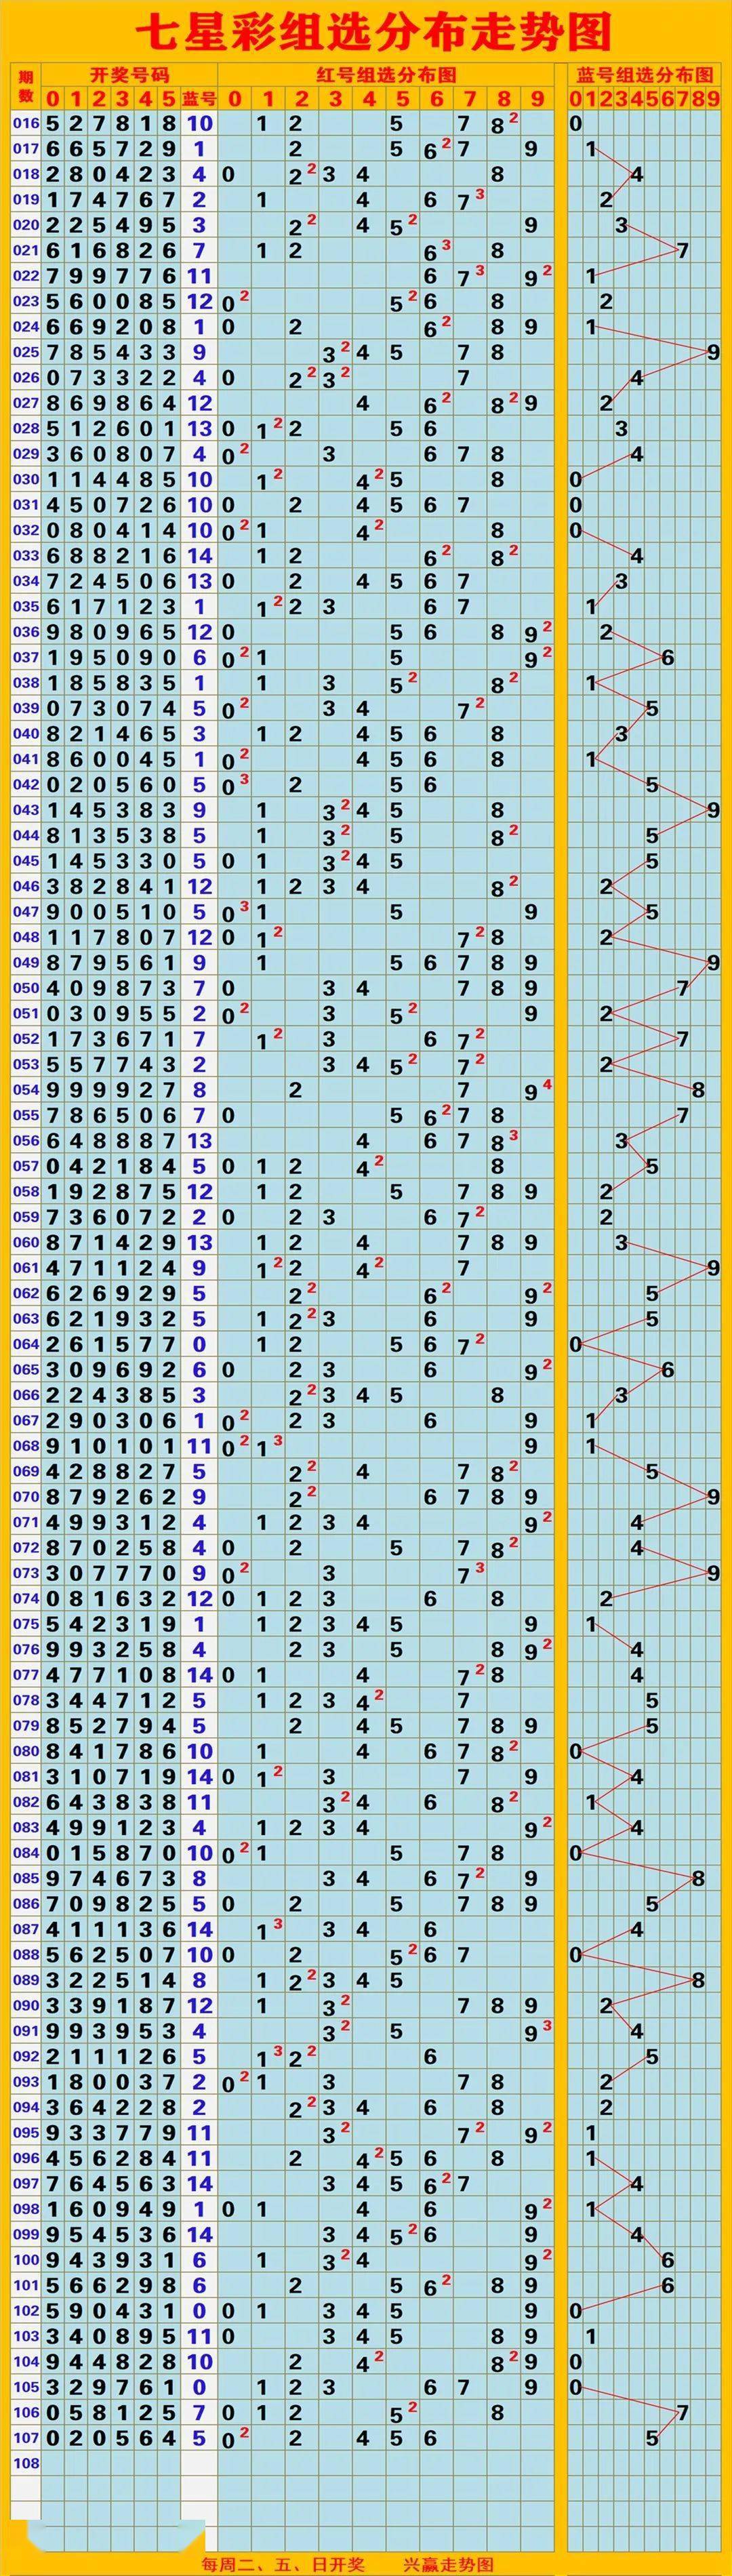Click blue distribution 6 in row 037
The height and width of the screenshot is (2576, 732).
pos(667,658)
